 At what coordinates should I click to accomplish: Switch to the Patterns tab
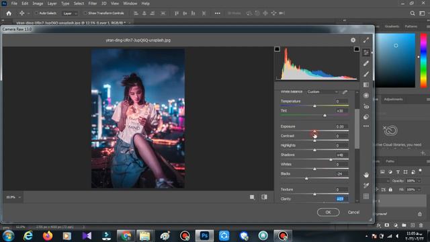(411, 26)
